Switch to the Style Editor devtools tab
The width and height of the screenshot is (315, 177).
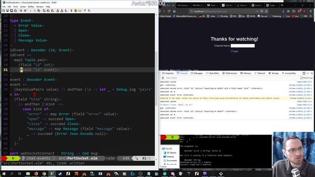point(213,73)
